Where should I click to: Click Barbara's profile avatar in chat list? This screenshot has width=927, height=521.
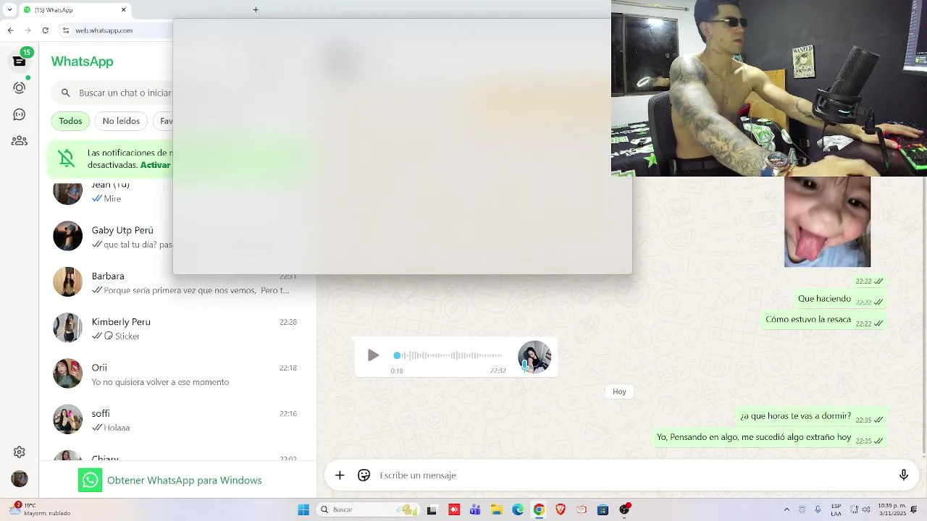tap(67, 282)
